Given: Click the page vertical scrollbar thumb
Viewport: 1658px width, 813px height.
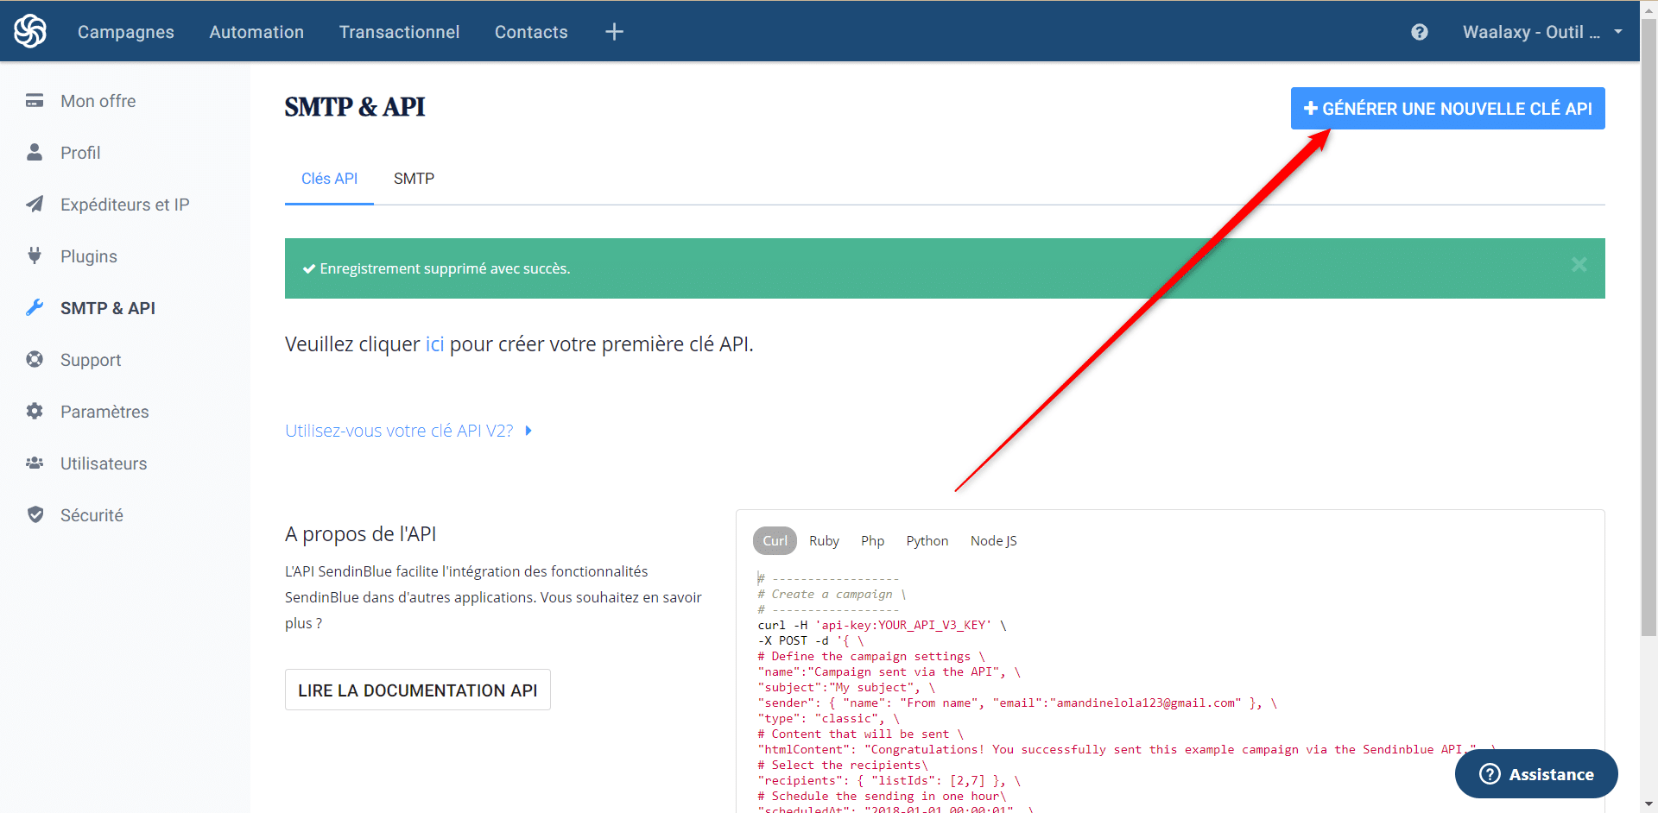Looking at the screenshot, I should [1649, 326].
